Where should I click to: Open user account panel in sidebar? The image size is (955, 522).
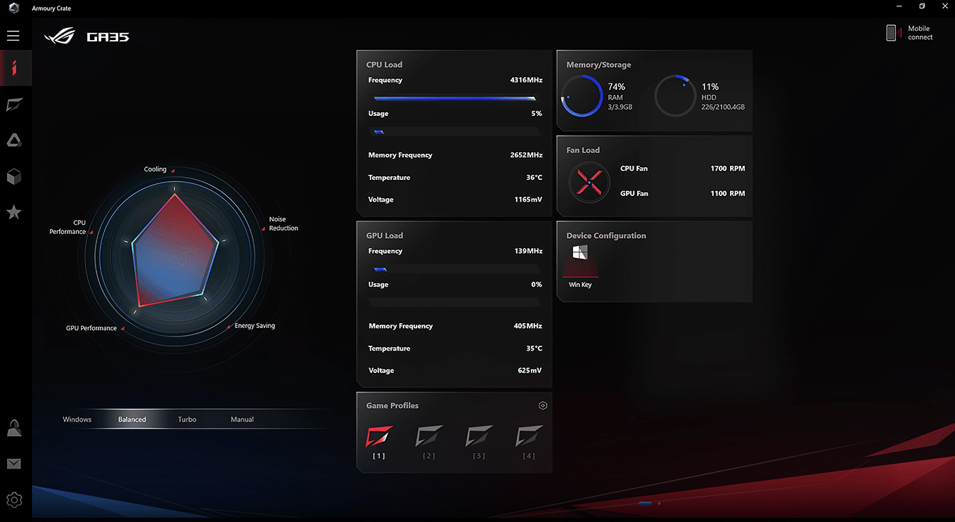[13, 428]
